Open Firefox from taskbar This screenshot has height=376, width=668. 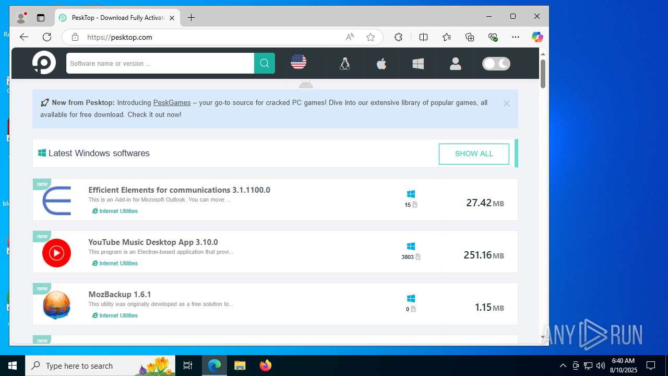tap(265, 366)
